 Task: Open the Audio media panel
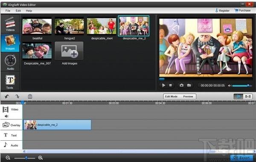(x=10, y=62)
